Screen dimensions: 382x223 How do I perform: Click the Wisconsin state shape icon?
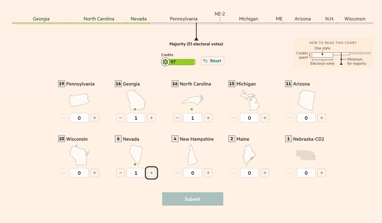tap(79, 155)
